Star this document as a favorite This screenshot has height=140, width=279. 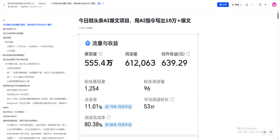103,3
